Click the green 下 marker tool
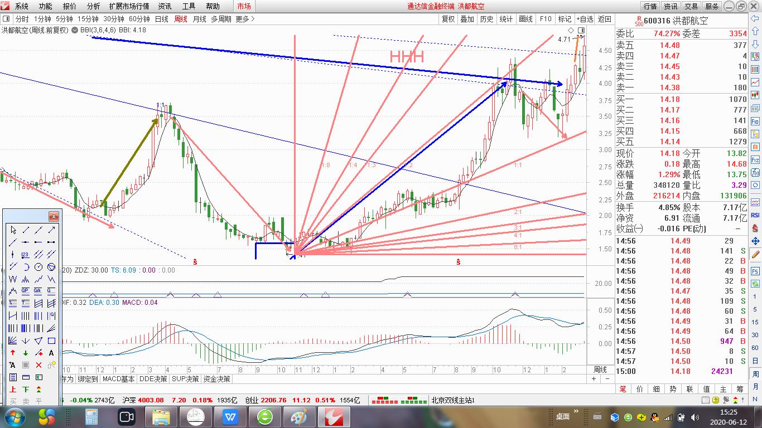This screenshot has width=762, height=428. (26, 390)
